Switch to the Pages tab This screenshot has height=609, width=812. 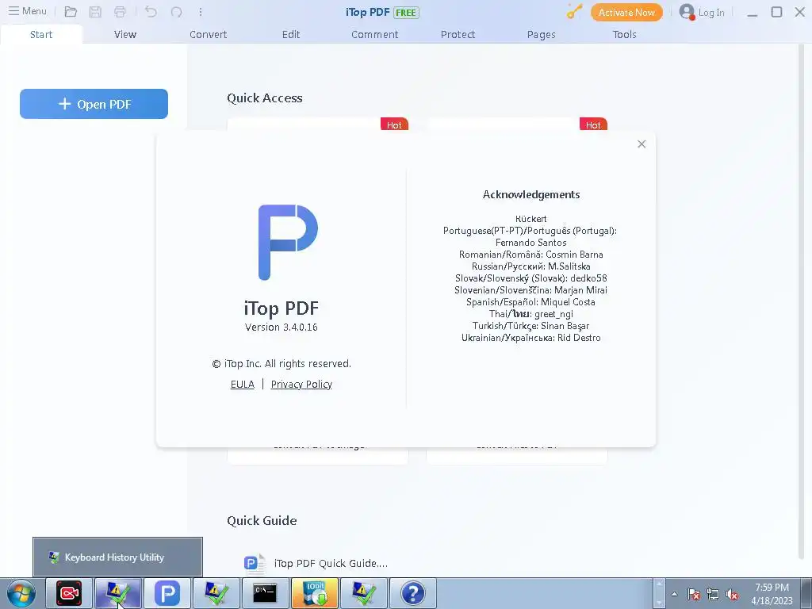(x=541, y=35)
